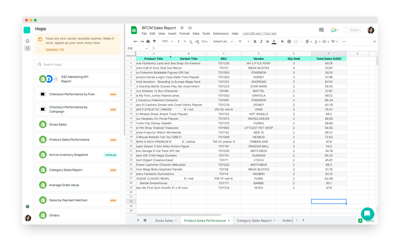Show the all sheets list icon
400x241 pixels.
[x=145, y=221]
